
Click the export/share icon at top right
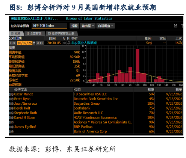[175, 26]
